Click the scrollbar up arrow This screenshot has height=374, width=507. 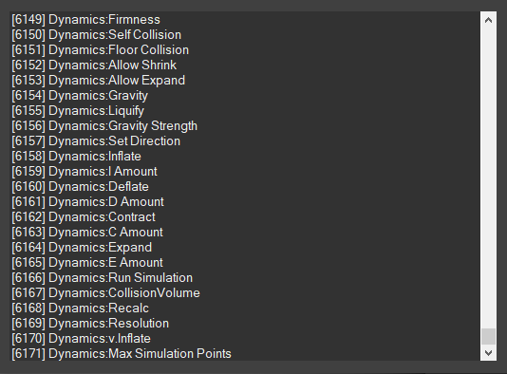(488, 20)
